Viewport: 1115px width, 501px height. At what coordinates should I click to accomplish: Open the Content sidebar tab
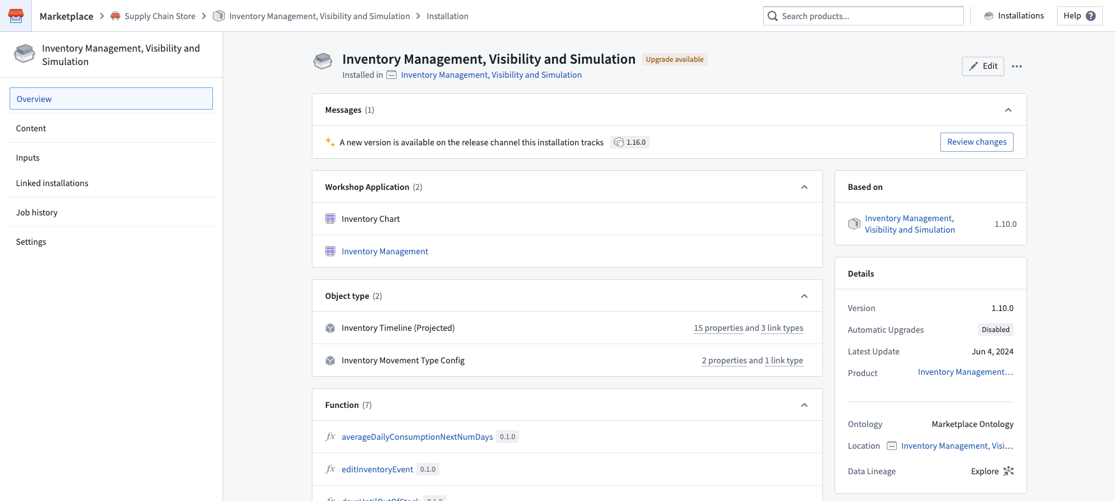[111, 128]
